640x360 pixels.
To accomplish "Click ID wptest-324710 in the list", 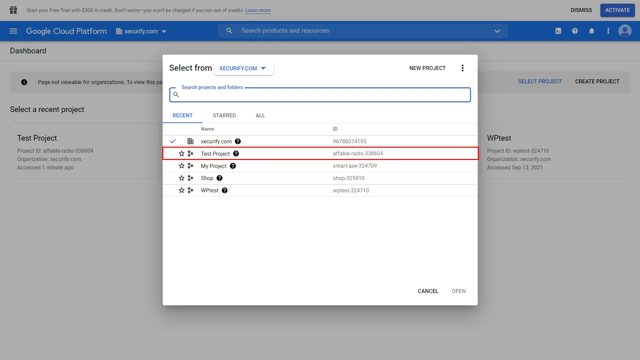I will pos(351,191).
